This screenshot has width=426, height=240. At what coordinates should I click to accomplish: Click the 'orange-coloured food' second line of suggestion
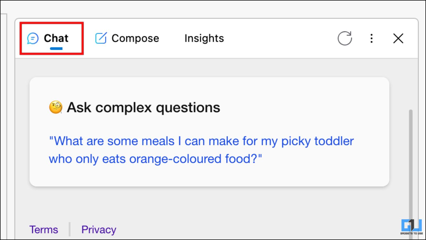click(x=155, y=159)
